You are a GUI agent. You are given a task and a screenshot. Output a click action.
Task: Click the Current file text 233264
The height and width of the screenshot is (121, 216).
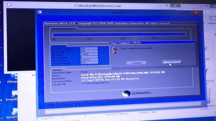95,83
